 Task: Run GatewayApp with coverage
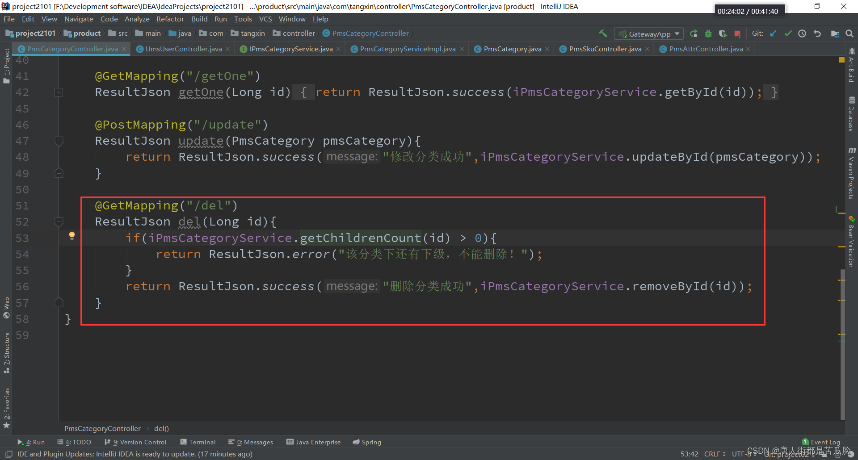click(723, 33)
